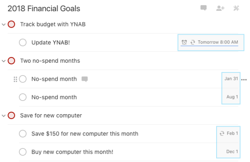Collapse Save for new computer chevron
Screen dimensions: 250x162
[x=4, y=116]
